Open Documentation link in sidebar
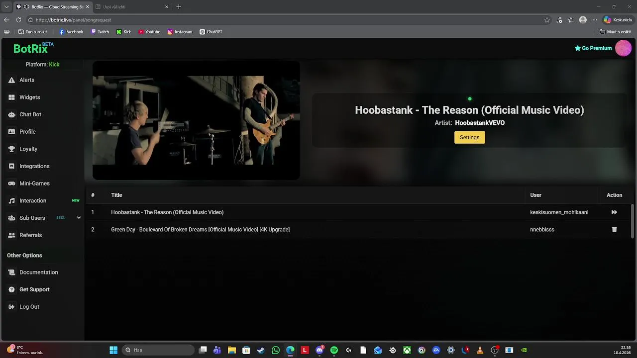Viewport: 637px width, 358px height. click(33, 272)
